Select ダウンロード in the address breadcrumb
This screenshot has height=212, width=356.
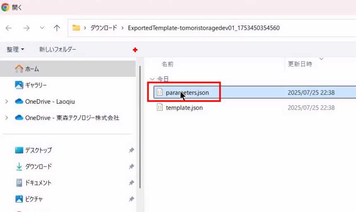pos(103,28)
